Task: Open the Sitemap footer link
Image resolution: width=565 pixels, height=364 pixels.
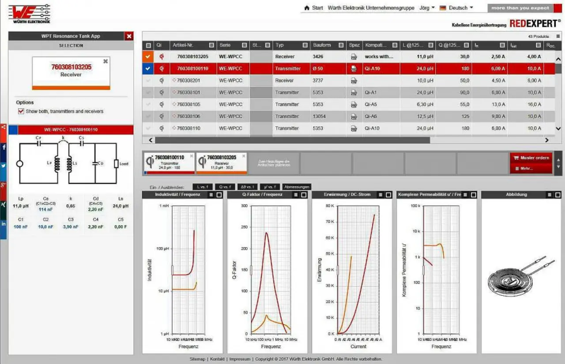Action: 197,359
